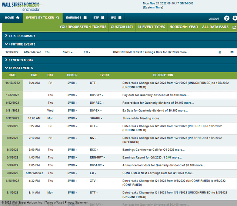This screenshot has height=206, width=237.
Task: Click more on Confirmed Next Earnings Date Q1 2023
Action: pos(190,173)
